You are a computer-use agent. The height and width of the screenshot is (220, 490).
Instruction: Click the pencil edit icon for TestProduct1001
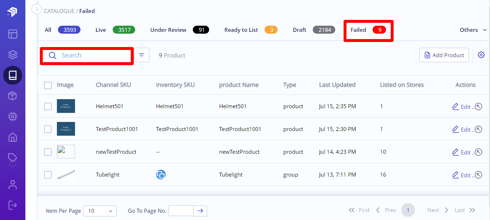pos(456,129)
